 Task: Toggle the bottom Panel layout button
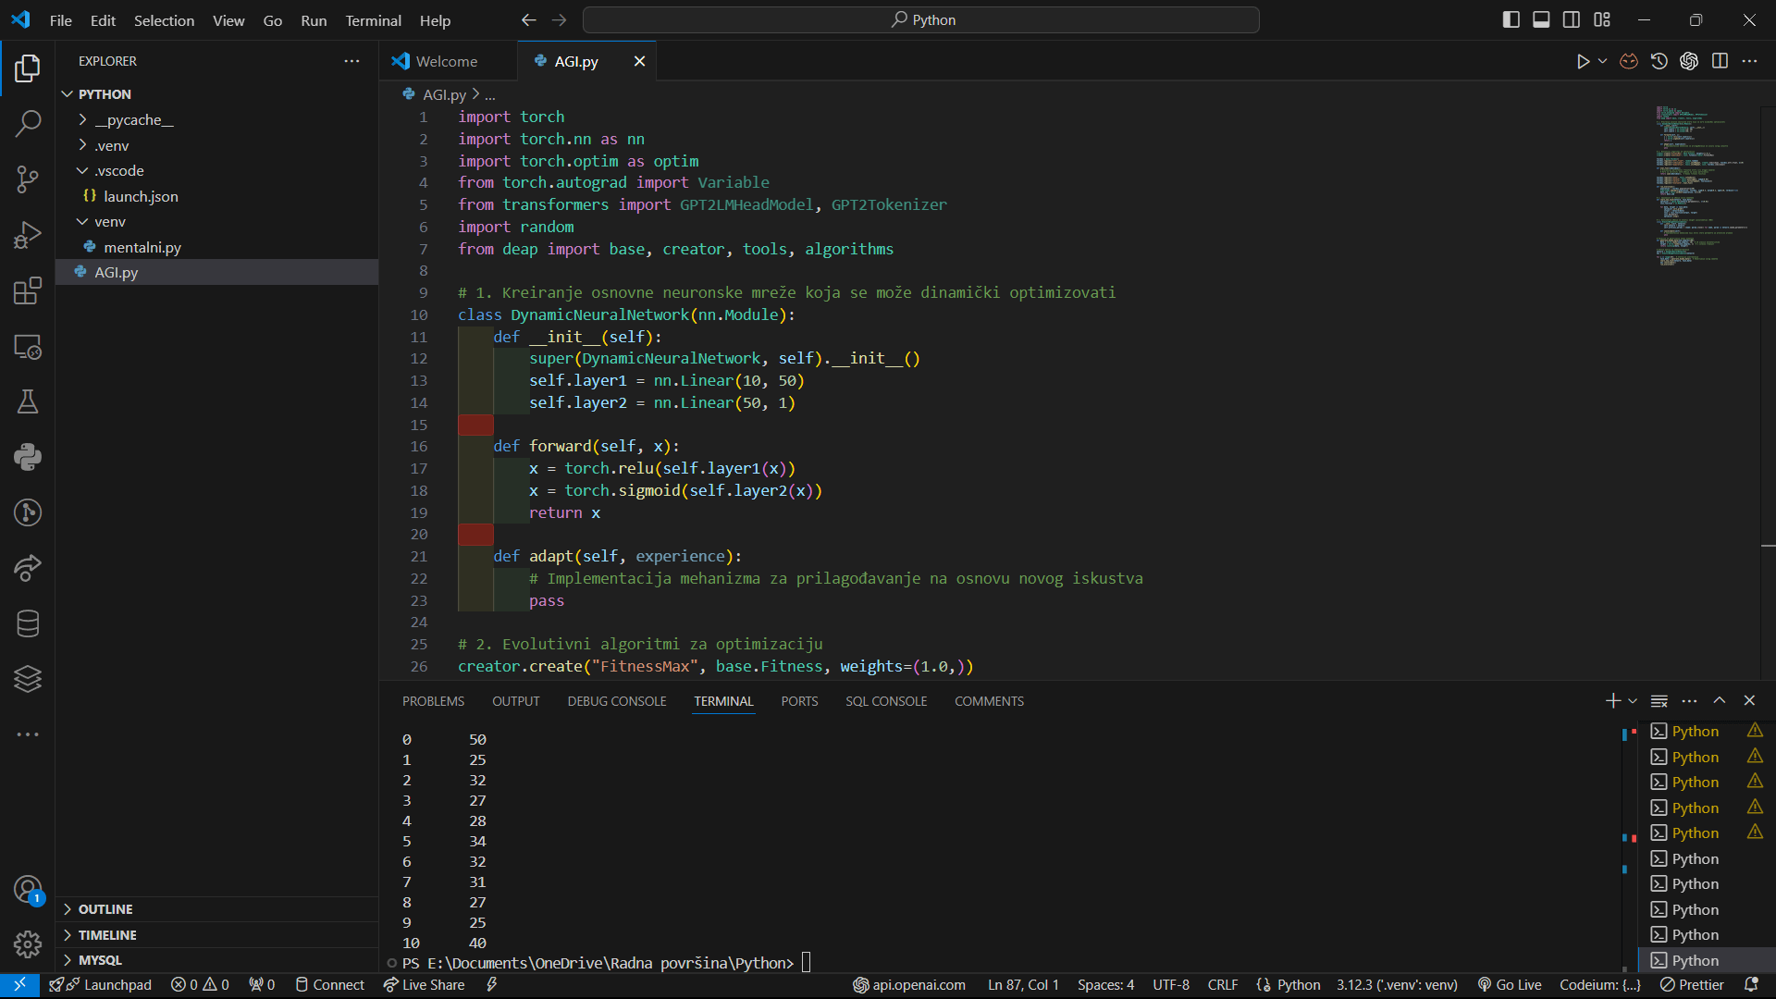(x=1541, y=19)
